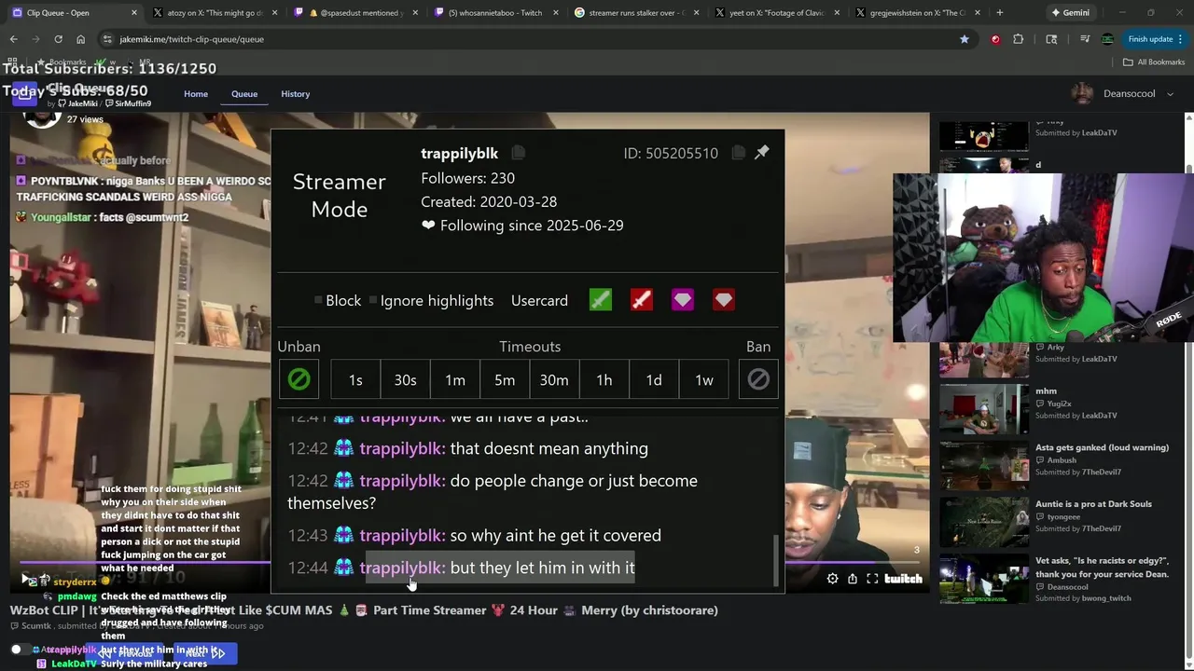1194x671 pixels.
Task: Open the 'mhm' clip by Yugi2x
Action: pyautogui.click(x=983, y=409)
